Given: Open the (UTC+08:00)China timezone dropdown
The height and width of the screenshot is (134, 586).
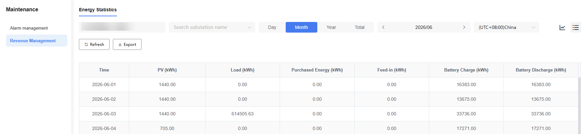Looking at the screenshot, I should coord(506,27).
